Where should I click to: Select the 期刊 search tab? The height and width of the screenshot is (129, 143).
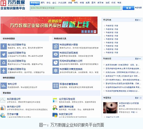[43, 3]
